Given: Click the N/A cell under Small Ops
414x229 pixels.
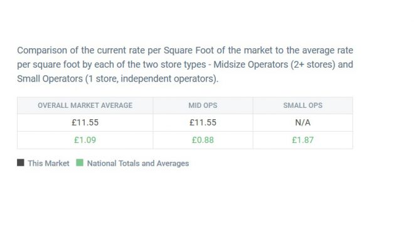Looking at the screenshot, I should (x=303, y=122).
